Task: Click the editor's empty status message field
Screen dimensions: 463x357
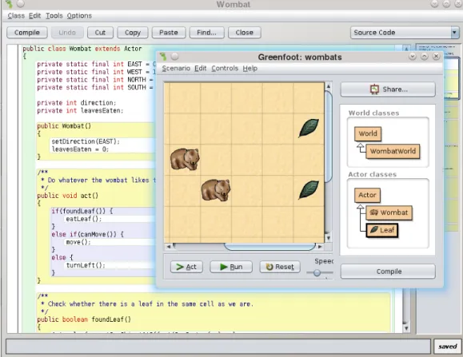Action: 218,347
